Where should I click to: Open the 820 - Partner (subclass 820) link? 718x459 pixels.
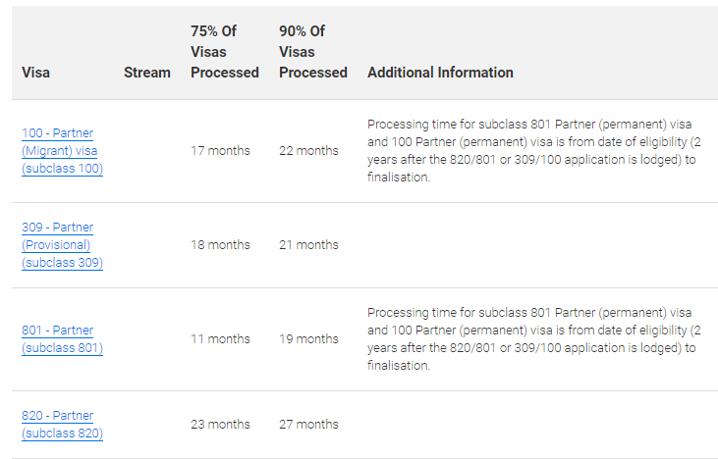coord(62,425)
